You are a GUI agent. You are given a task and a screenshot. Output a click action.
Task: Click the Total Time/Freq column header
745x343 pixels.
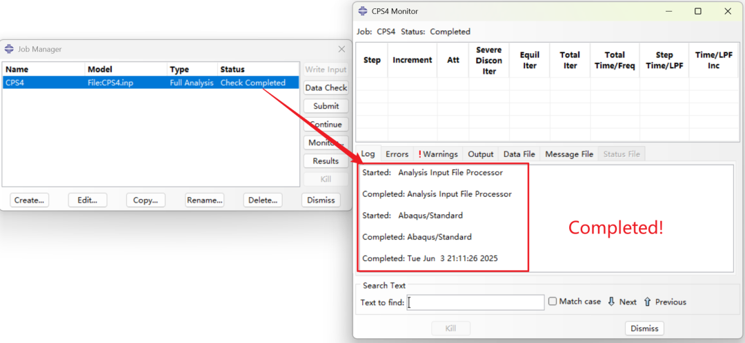[615, 60]
